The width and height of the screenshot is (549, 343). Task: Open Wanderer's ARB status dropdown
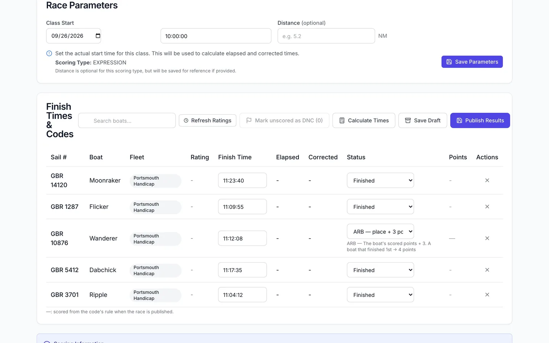click(x=380, y=231)
